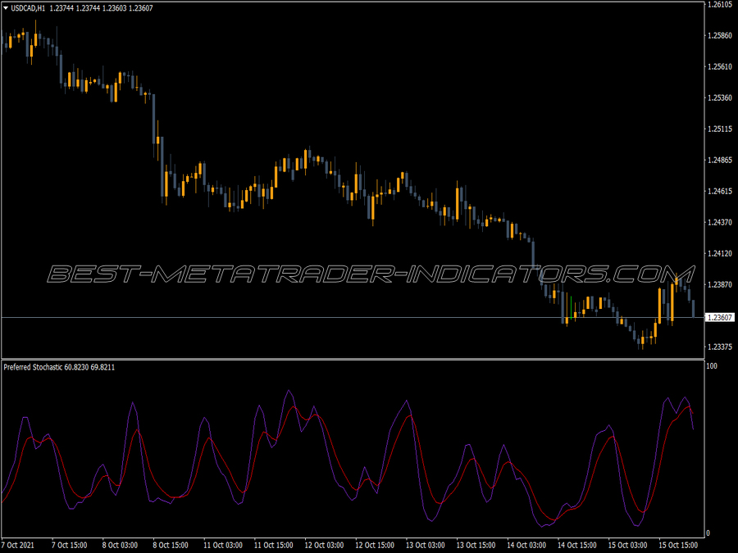Click price scale value 1.25360
This screenshot has width=738, height=553.
pyautogui.click(x=720, y=97)
